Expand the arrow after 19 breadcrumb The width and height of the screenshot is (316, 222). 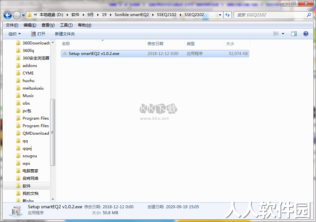tap(110, 15)
